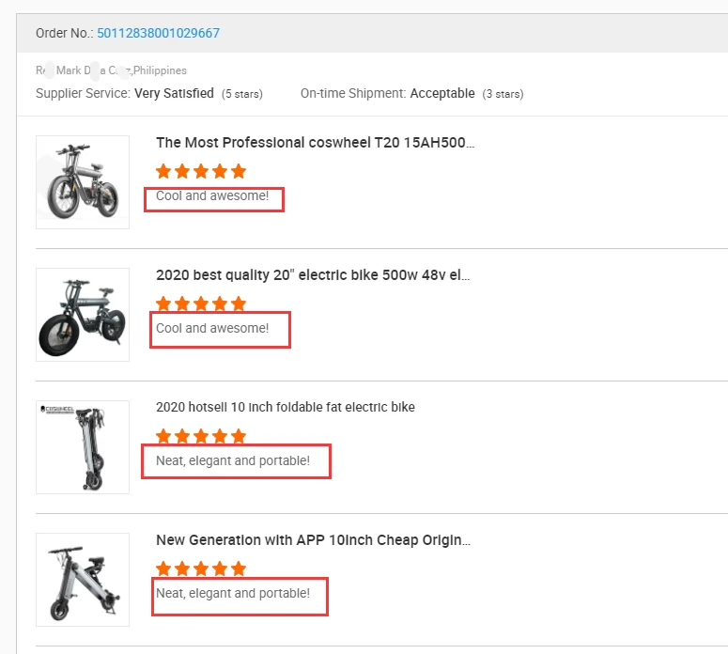View the New Generation APP scooter thumbnail

(x=83, y=580)
